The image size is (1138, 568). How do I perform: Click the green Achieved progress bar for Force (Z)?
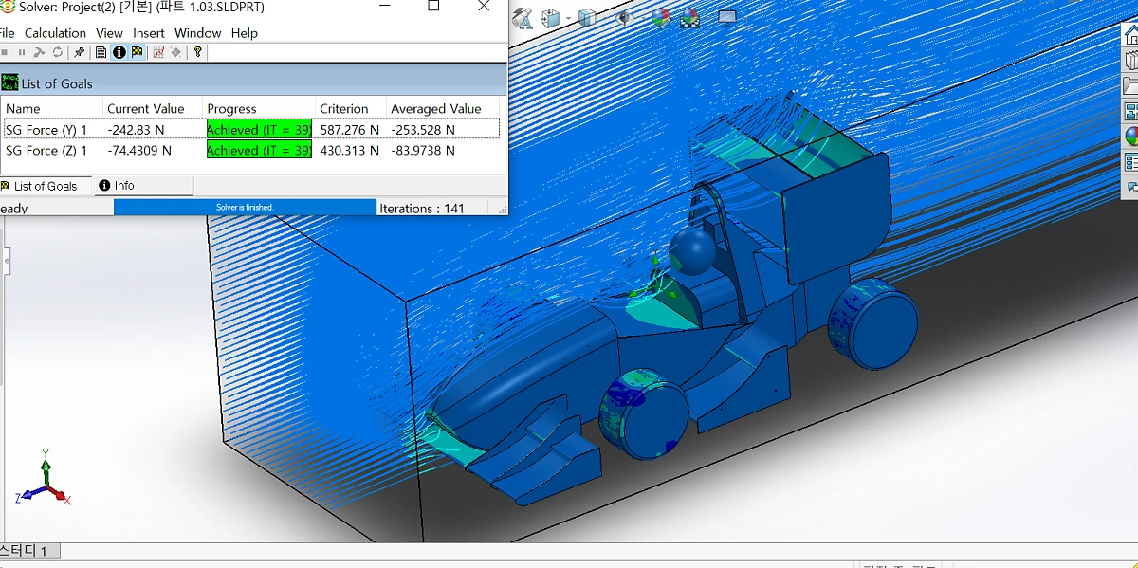259,151
